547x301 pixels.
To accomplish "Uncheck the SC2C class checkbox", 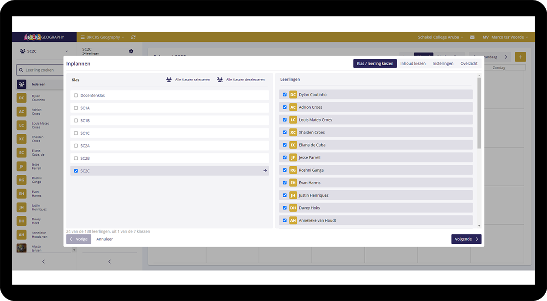I will [x=76, y=171].
